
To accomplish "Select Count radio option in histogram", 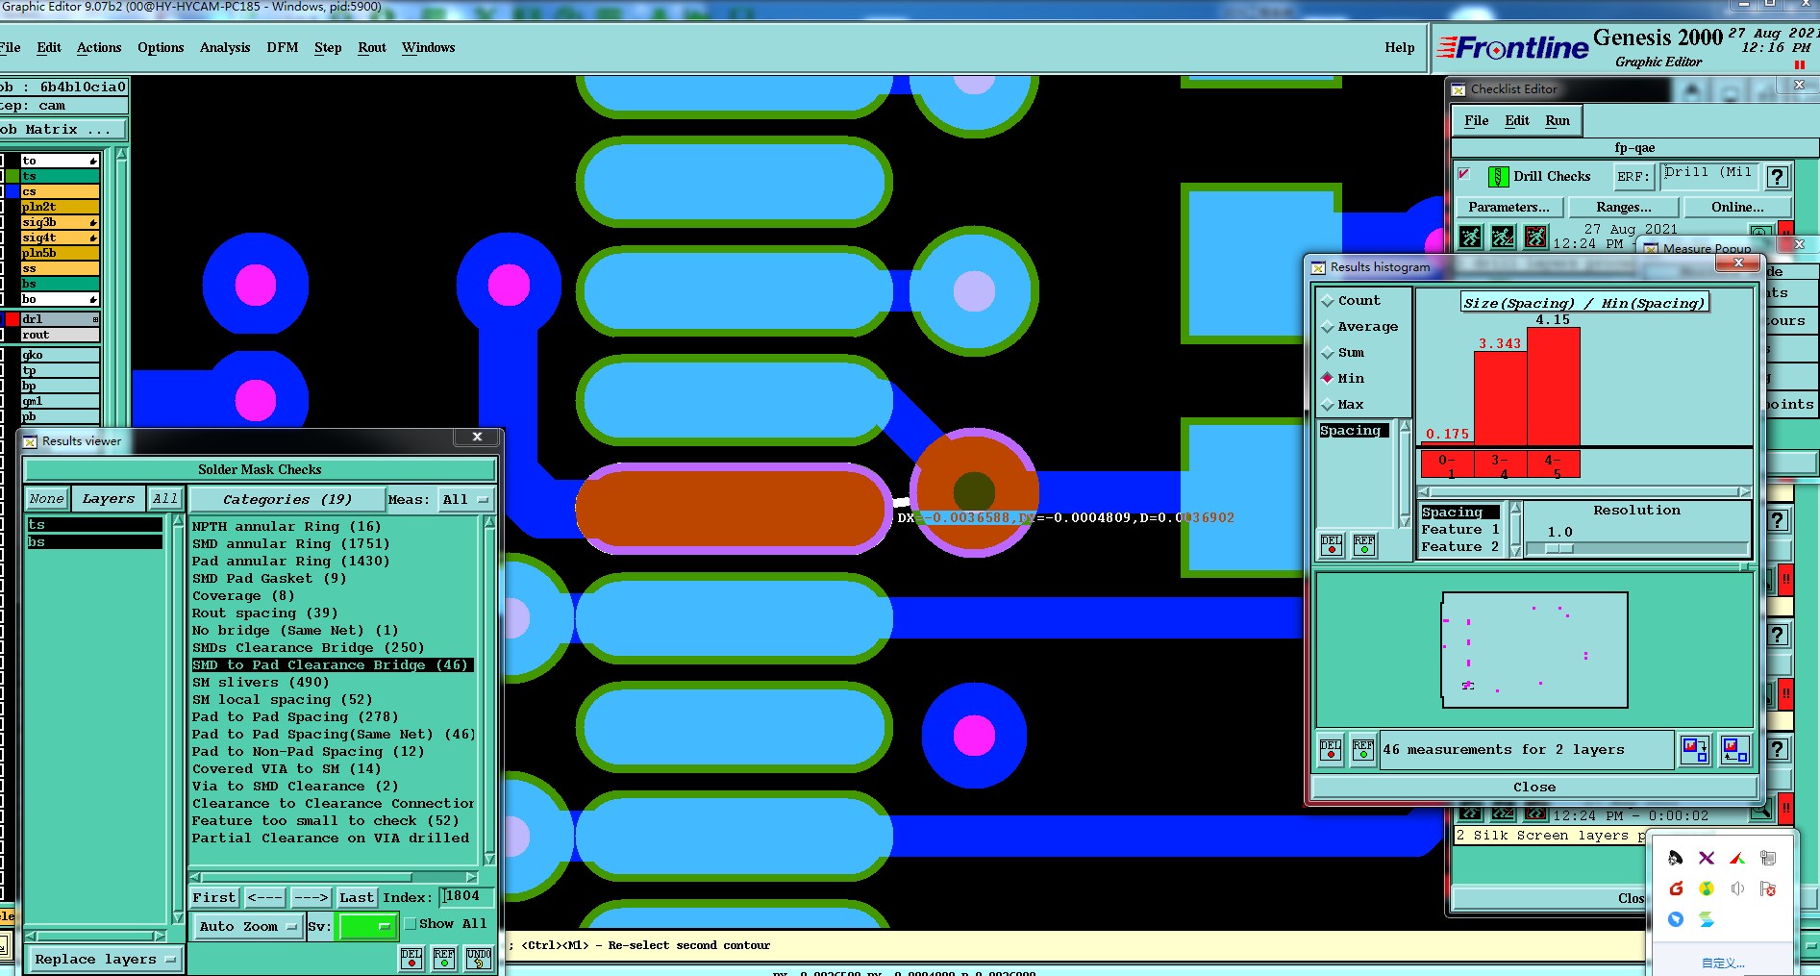I will (x=1328, y=301).
